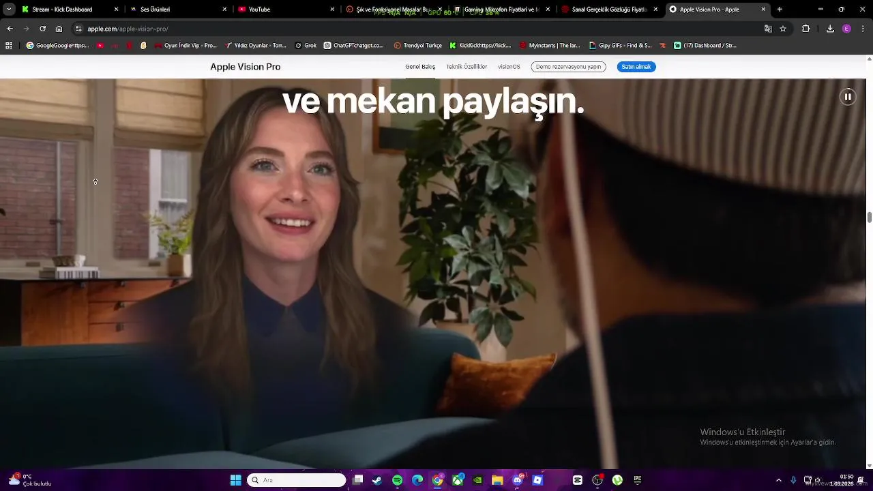Open the weather widget on the taskbar
Image resolution: width=873 pixels, height=491 pixels.
[x=30, y=480]
